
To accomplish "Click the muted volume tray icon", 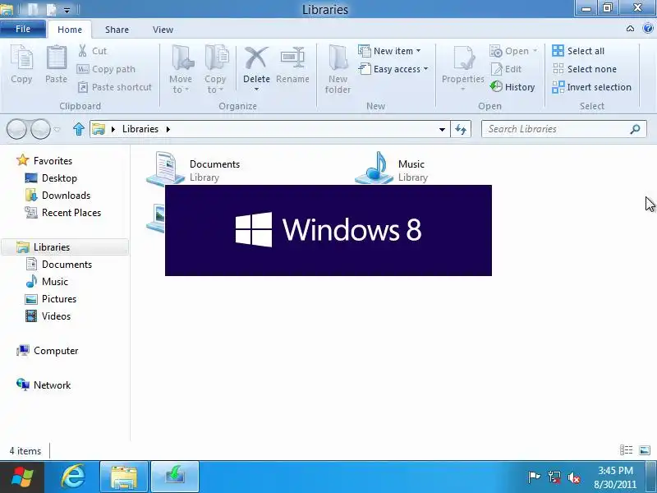I will (573, 477).
